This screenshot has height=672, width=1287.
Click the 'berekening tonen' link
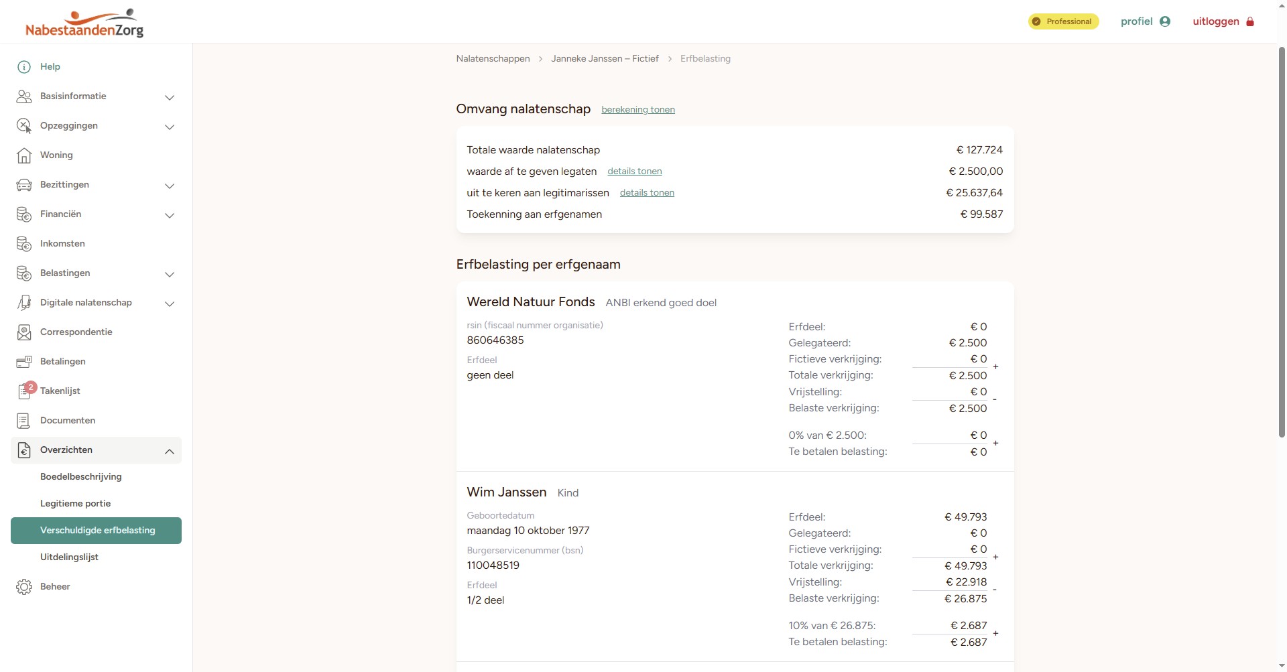638,110
